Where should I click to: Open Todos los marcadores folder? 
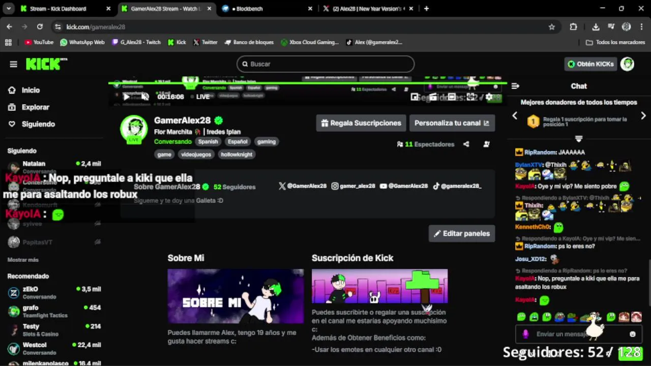coord(615,42)
